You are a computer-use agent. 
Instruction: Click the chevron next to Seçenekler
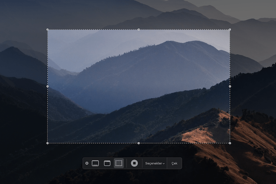coord(164,164)
